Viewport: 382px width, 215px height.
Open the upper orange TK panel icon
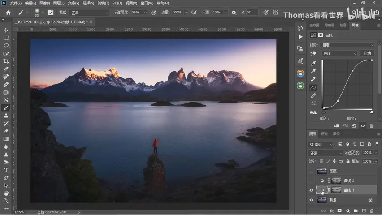click(x=300, y=73)
